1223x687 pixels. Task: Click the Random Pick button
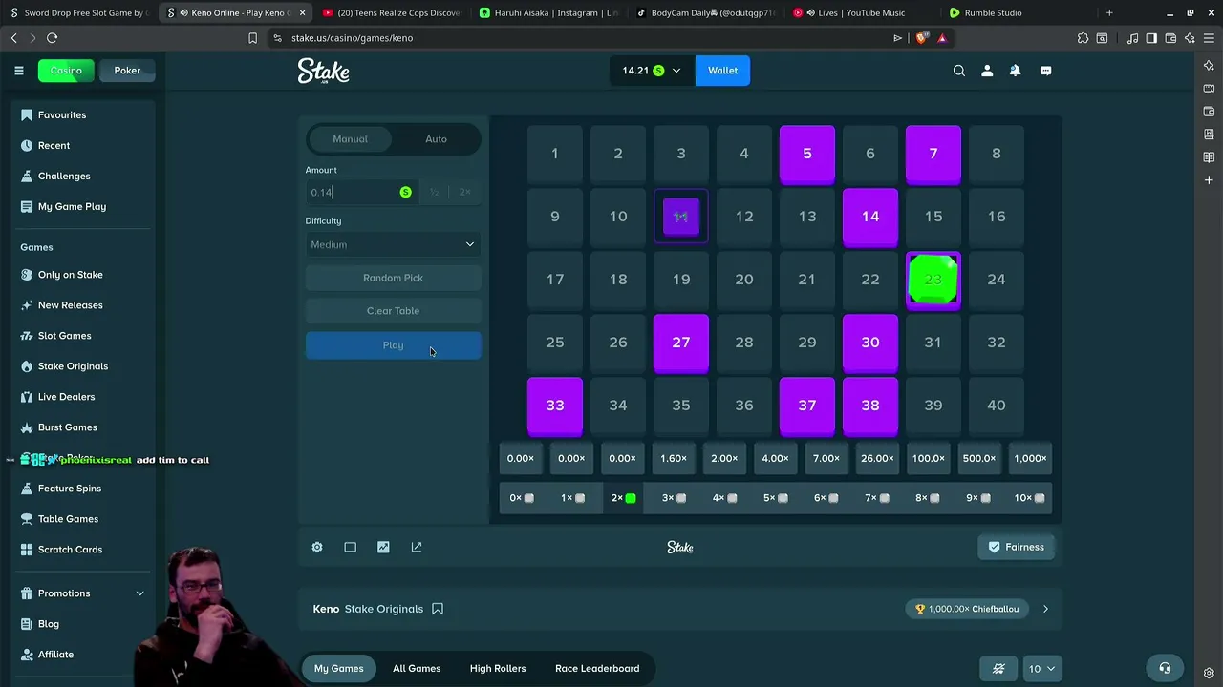(393, 278)
